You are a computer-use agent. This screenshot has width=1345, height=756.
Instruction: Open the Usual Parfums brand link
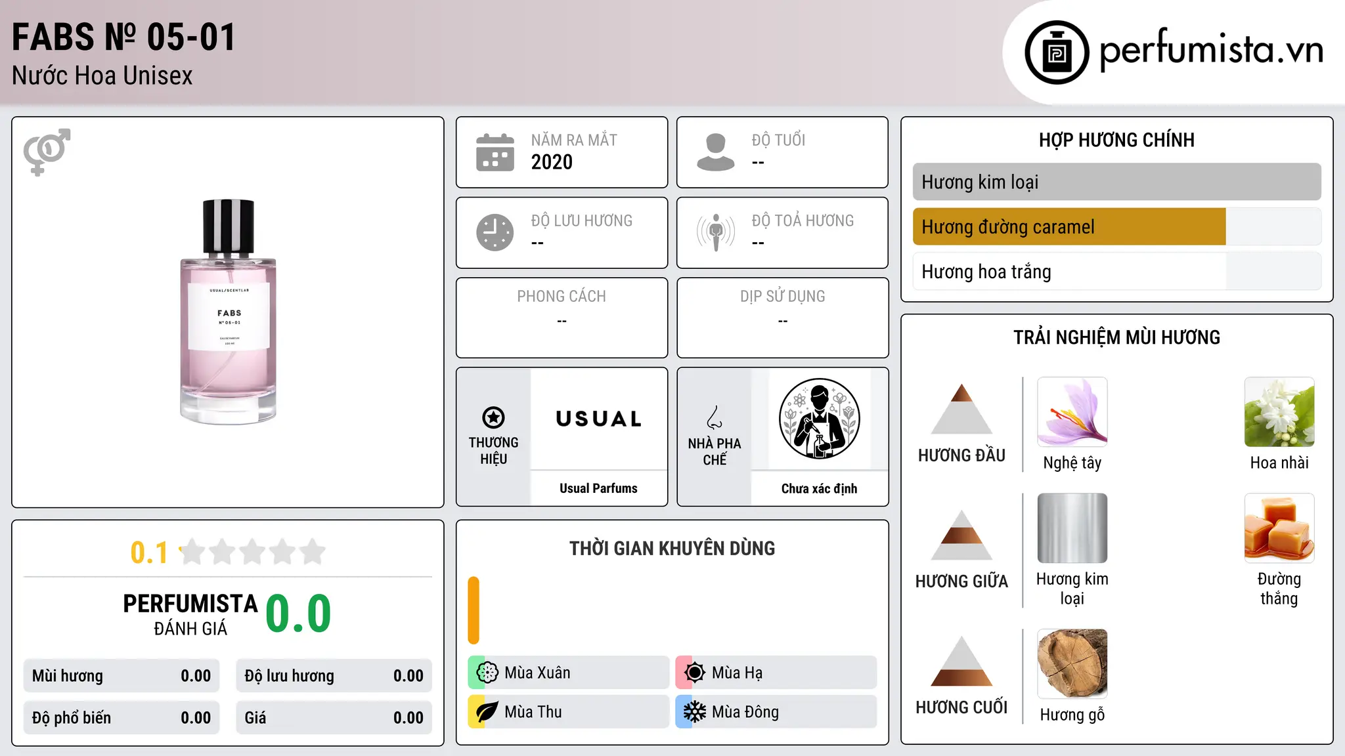click(x=598, y=488)
